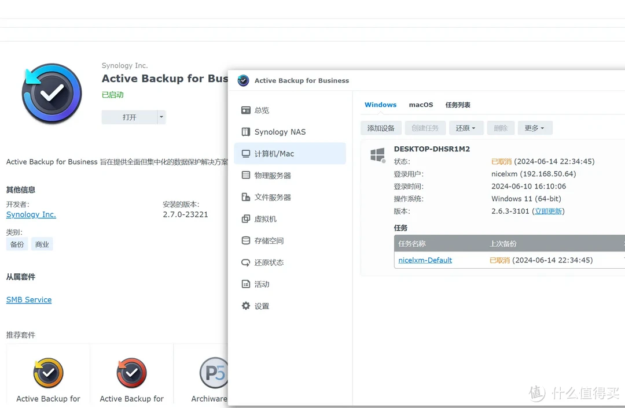This screenshot has height=408, width=625.
Task: Open the Virtual Machine (虚拟机) icon
Action: (x=246, y=219)
